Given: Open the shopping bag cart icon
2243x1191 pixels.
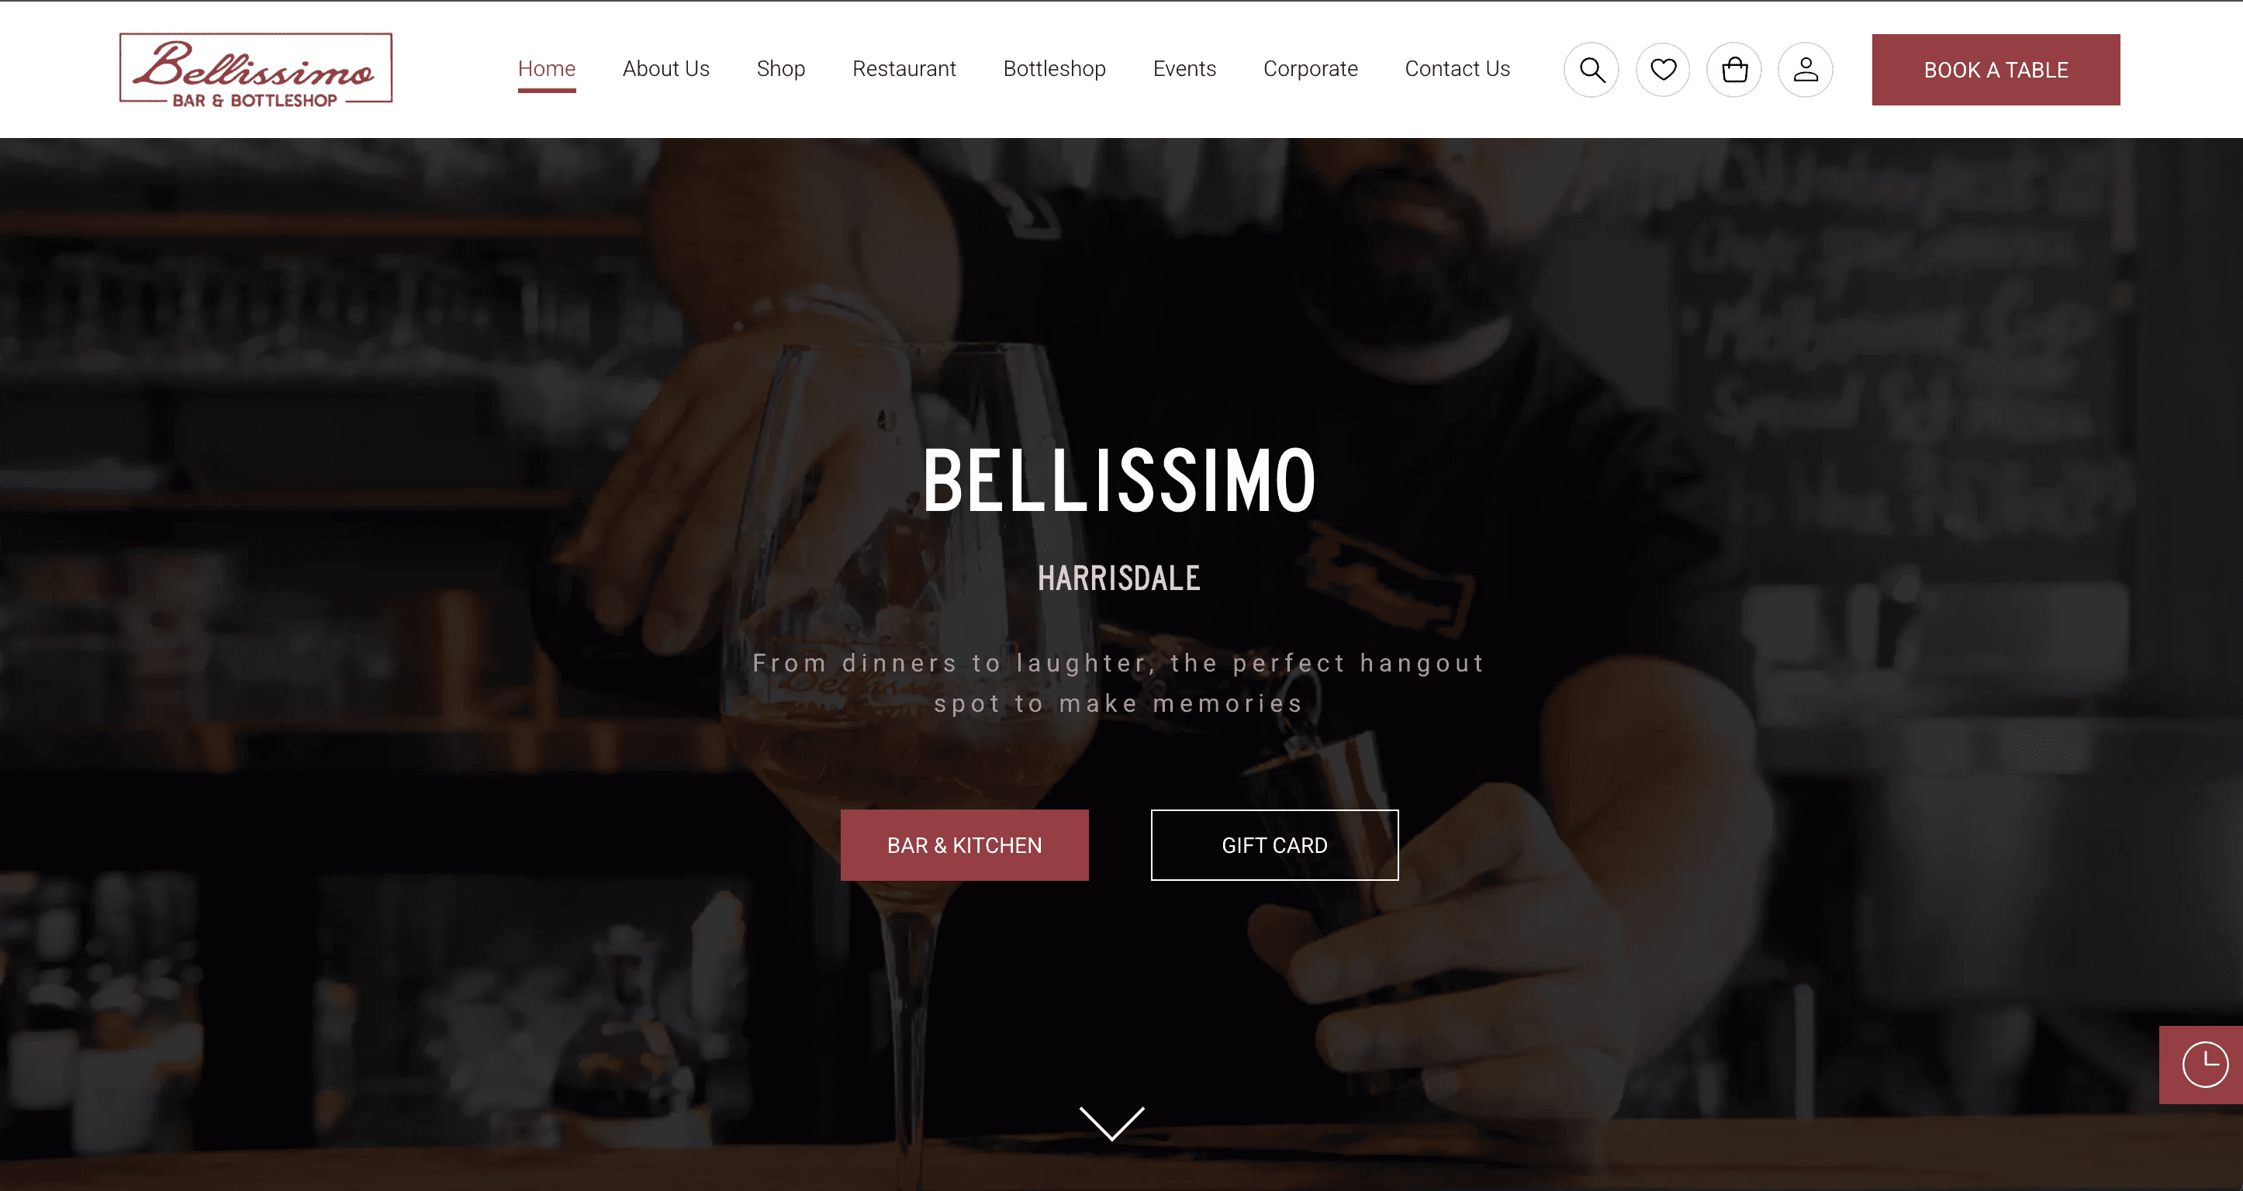Looking at the screenshot, I should click(1734, 70).
